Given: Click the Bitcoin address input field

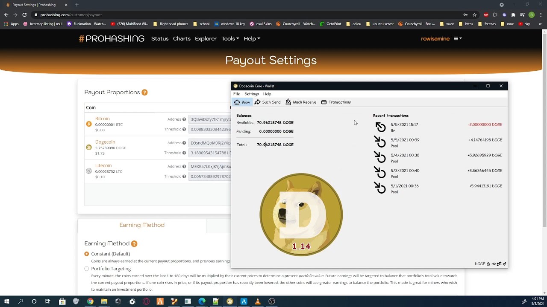Looking at the screenshot, I should point(210,119).
